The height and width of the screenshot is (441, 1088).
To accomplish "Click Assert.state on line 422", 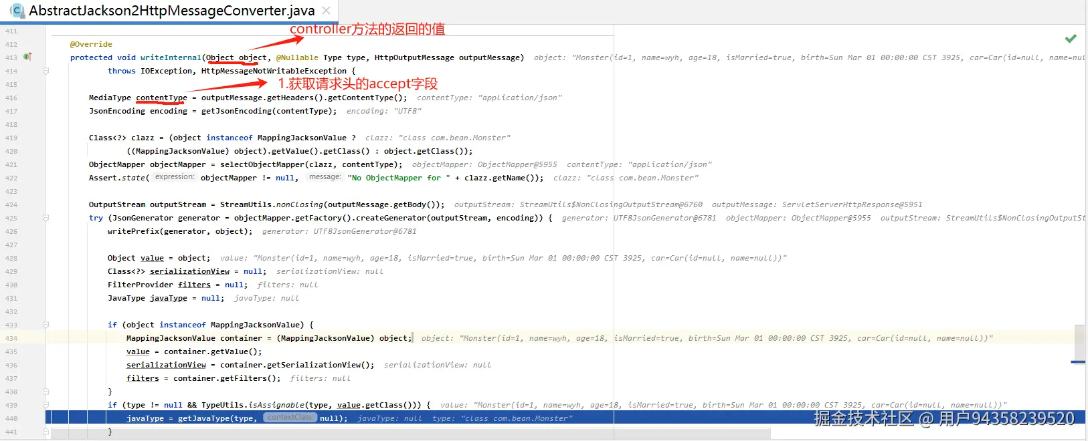I will pos(117,178).
